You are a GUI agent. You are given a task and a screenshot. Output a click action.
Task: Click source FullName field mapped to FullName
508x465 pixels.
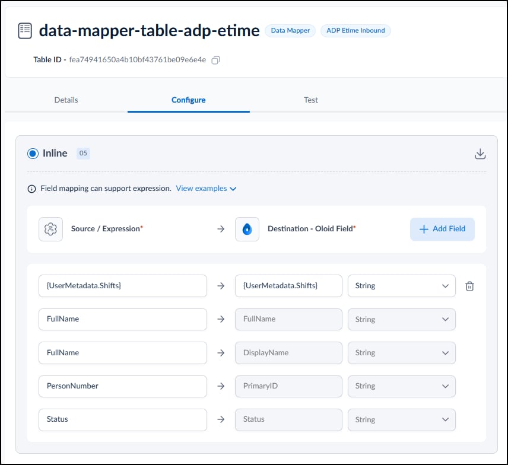[x=123, y=319]
